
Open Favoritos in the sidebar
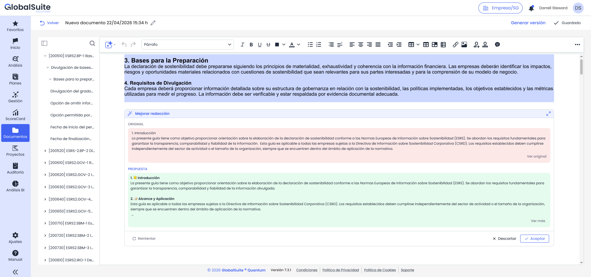[15, 26]
